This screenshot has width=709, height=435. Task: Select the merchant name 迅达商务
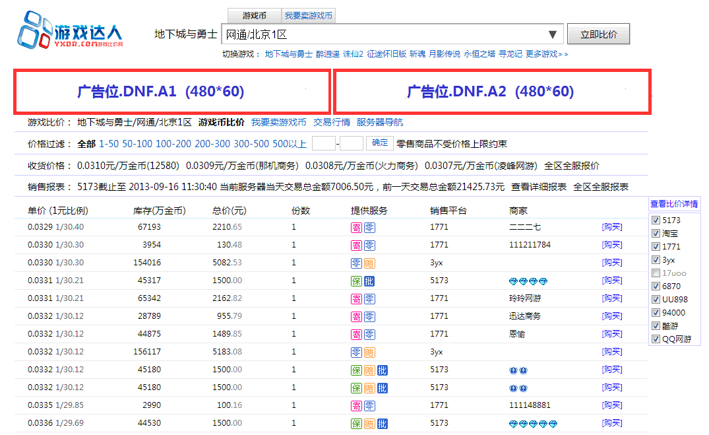(x=524, y=316)
